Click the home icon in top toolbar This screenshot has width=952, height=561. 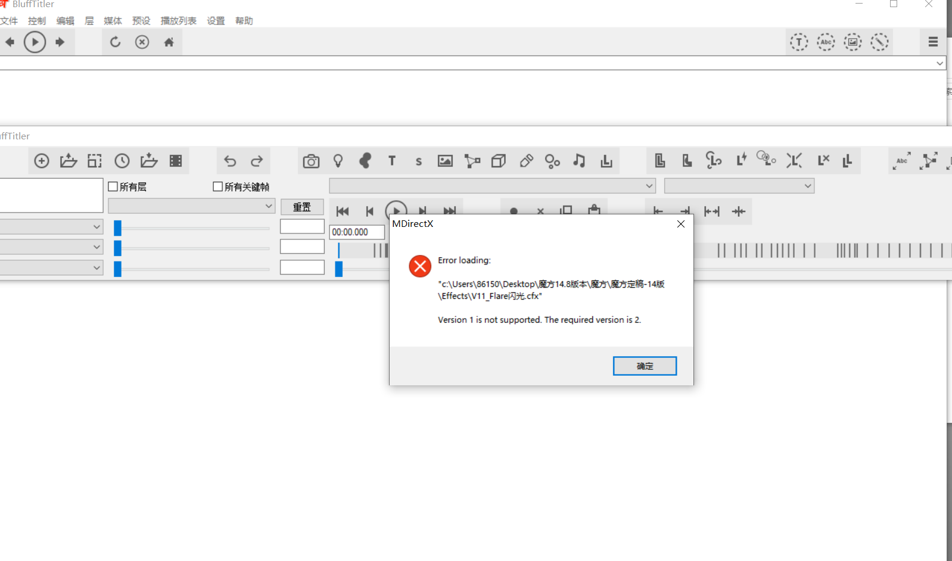[169, 42]
